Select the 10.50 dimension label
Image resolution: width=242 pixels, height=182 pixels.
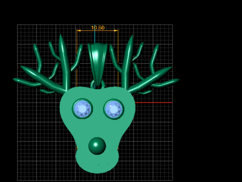pos(98,28)
